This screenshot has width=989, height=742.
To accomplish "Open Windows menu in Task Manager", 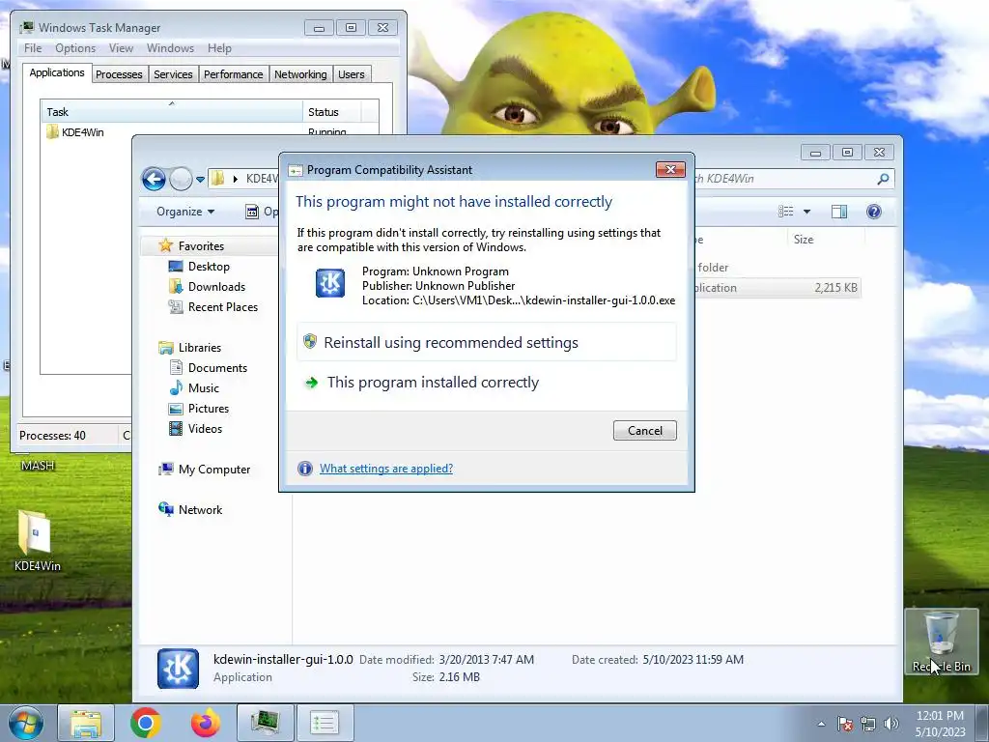I will [170, 48].
